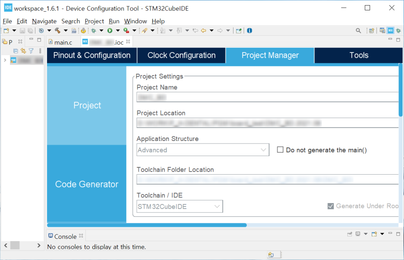Open the Pinout & Configuration tab

tap(92, 55)
